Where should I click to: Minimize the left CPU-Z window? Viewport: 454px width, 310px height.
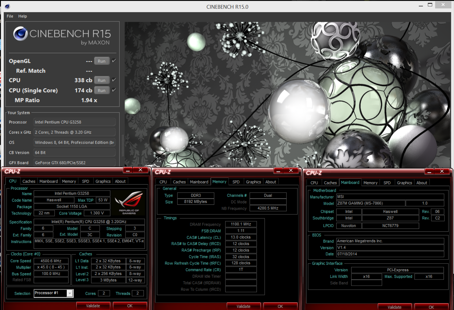(x=128, y=170)
